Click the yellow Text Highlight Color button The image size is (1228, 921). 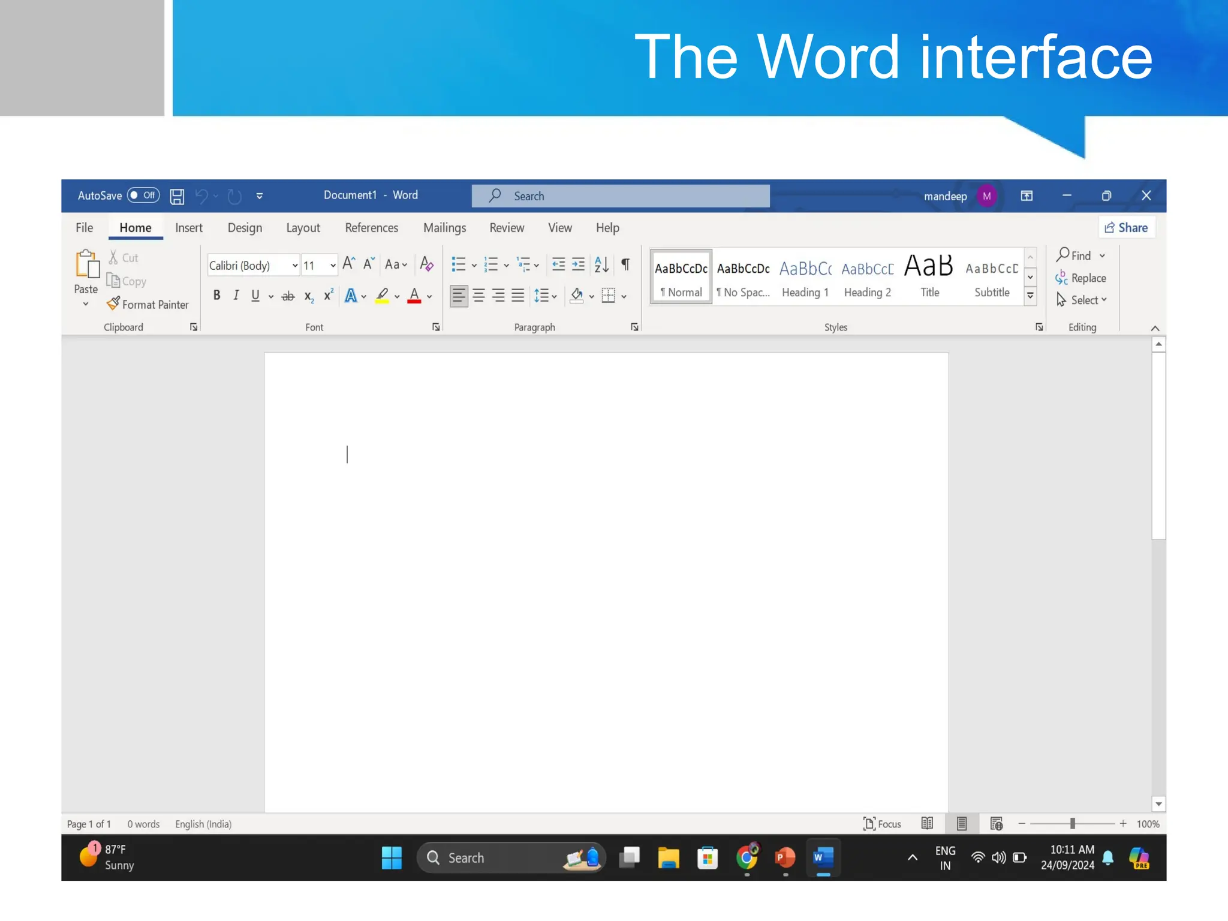point(382,296)
